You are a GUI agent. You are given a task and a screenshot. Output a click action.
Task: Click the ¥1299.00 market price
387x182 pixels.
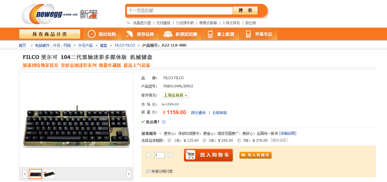[170, 104]
